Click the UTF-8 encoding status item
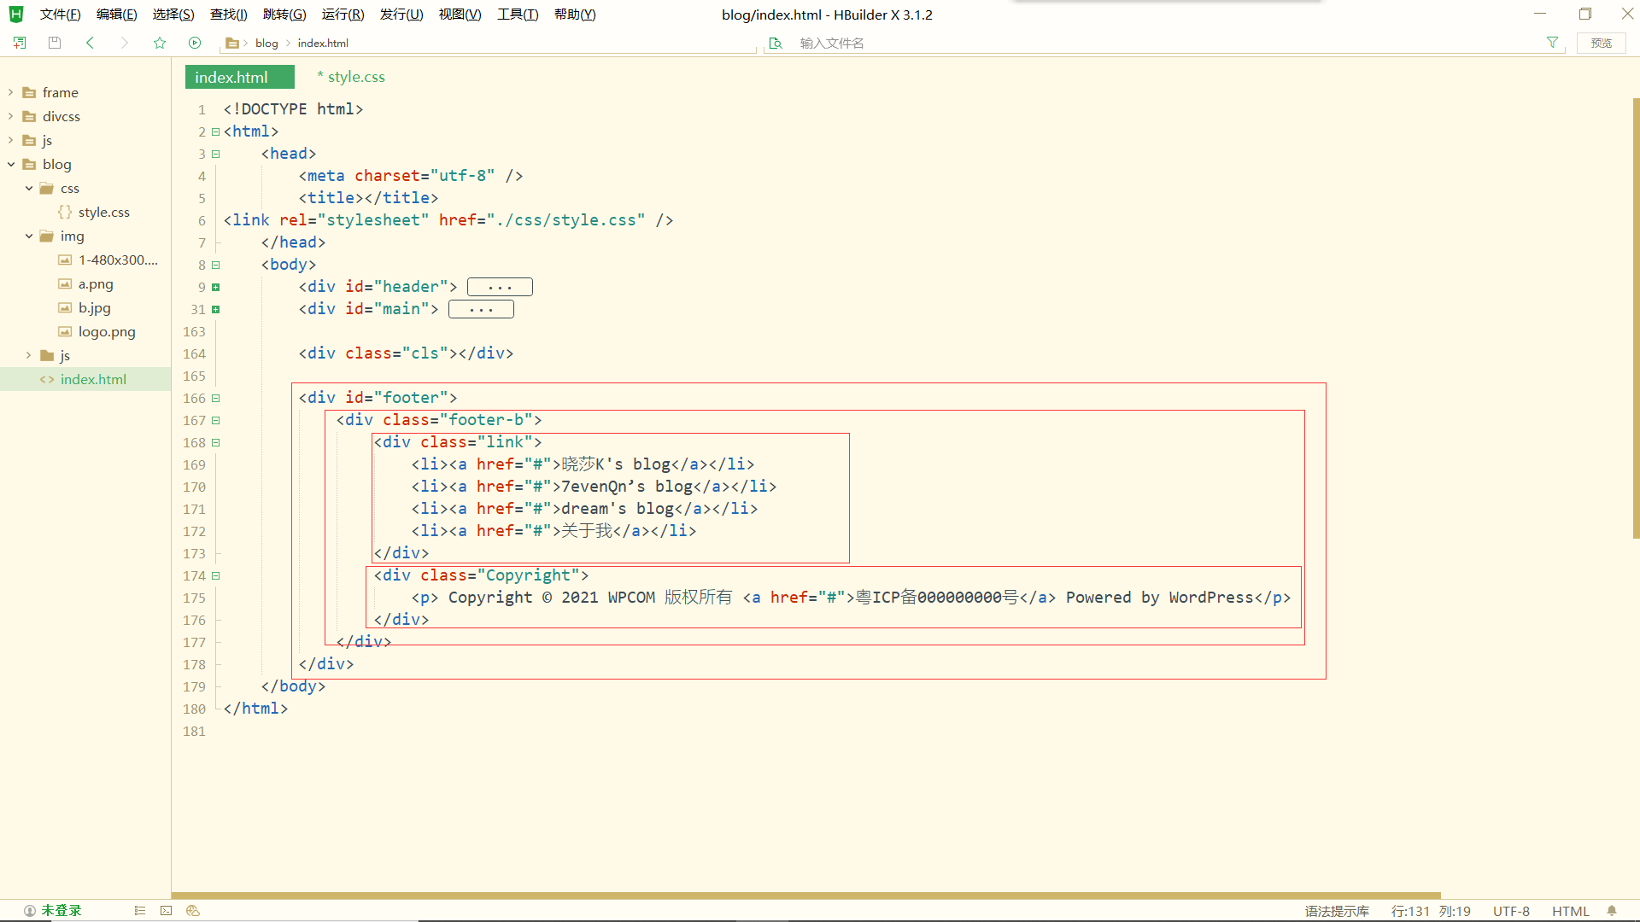The image size is (1640, 922). [1511, 911]
